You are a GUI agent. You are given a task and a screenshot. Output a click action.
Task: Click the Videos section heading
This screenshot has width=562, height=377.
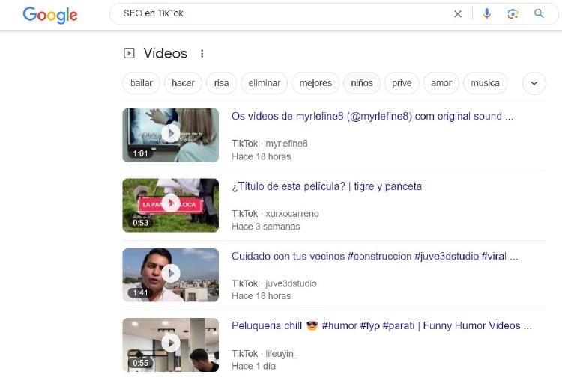(166, 53)
